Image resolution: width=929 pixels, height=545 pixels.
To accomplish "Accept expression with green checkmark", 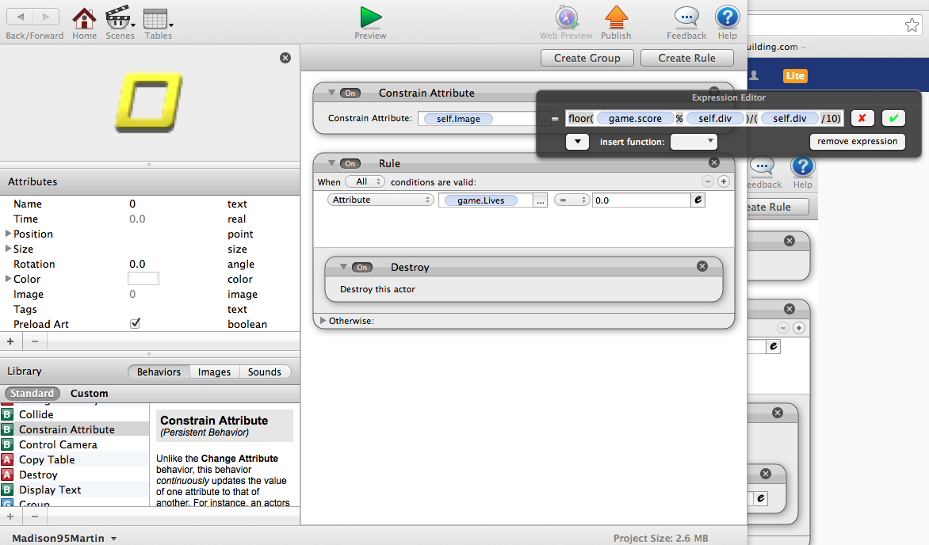I will [893, 118].
